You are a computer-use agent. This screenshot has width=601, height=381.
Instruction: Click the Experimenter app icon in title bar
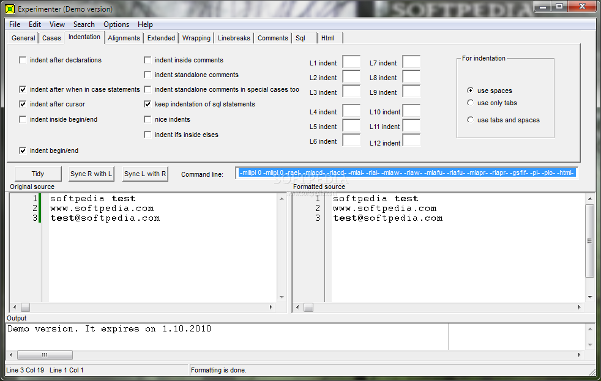tap(10, 9)
